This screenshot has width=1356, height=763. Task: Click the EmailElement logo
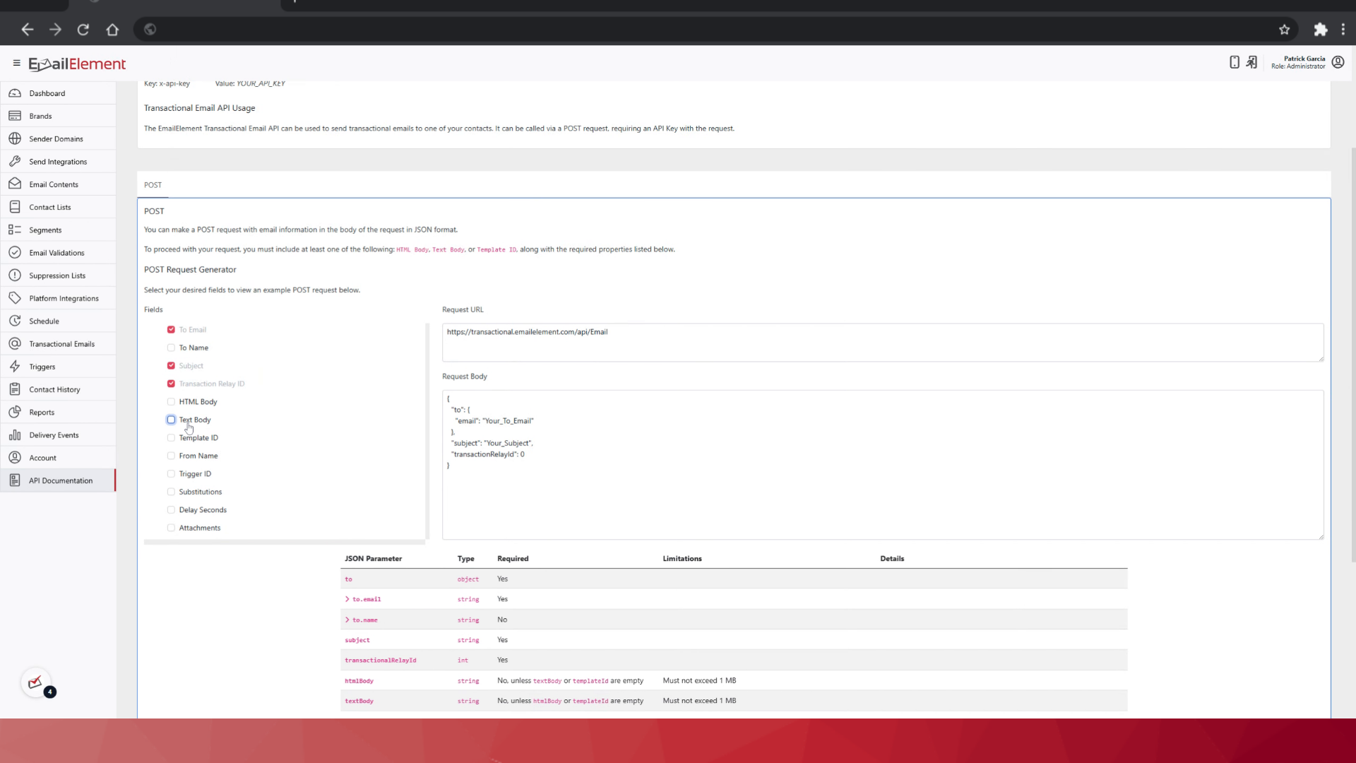click(x=77, y=64)
